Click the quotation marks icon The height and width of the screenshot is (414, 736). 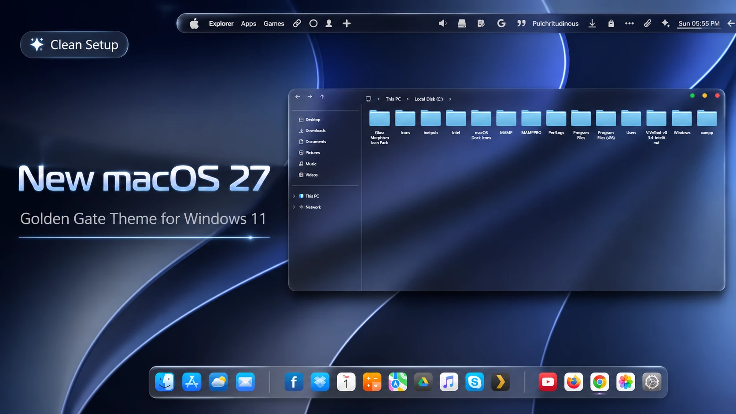tap(521, 23)
